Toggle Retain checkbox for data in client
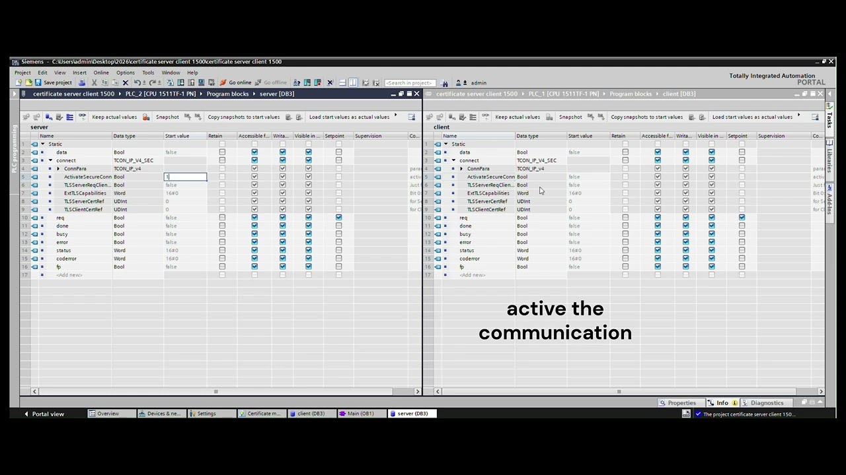The width and height of the screenshot is (846, 475). [625, 152]
